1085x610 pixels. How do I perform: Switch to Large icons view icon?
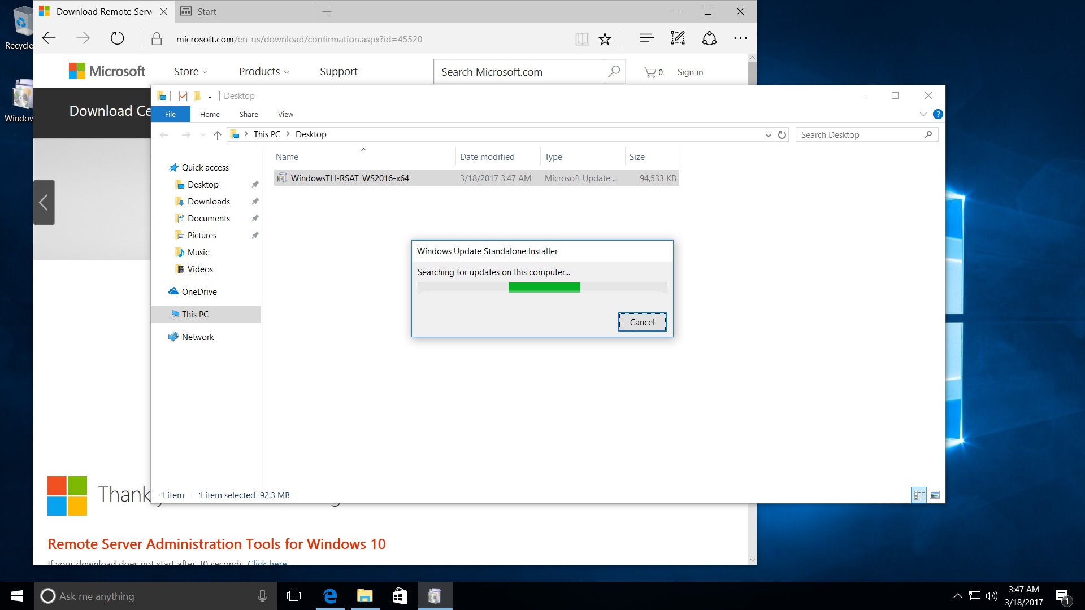(935, 495)
